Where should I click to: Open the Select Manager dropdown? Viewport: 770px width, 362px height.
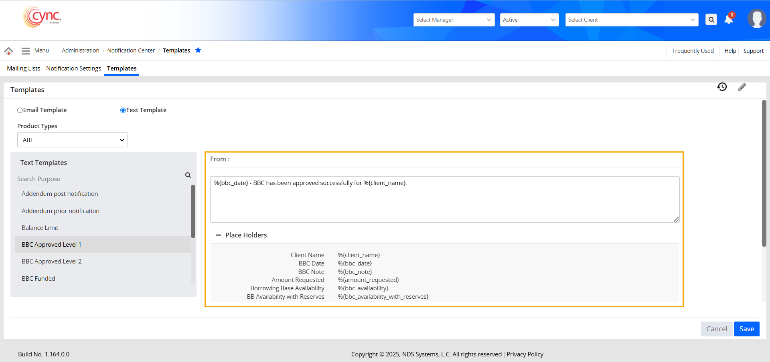point(454,20)
